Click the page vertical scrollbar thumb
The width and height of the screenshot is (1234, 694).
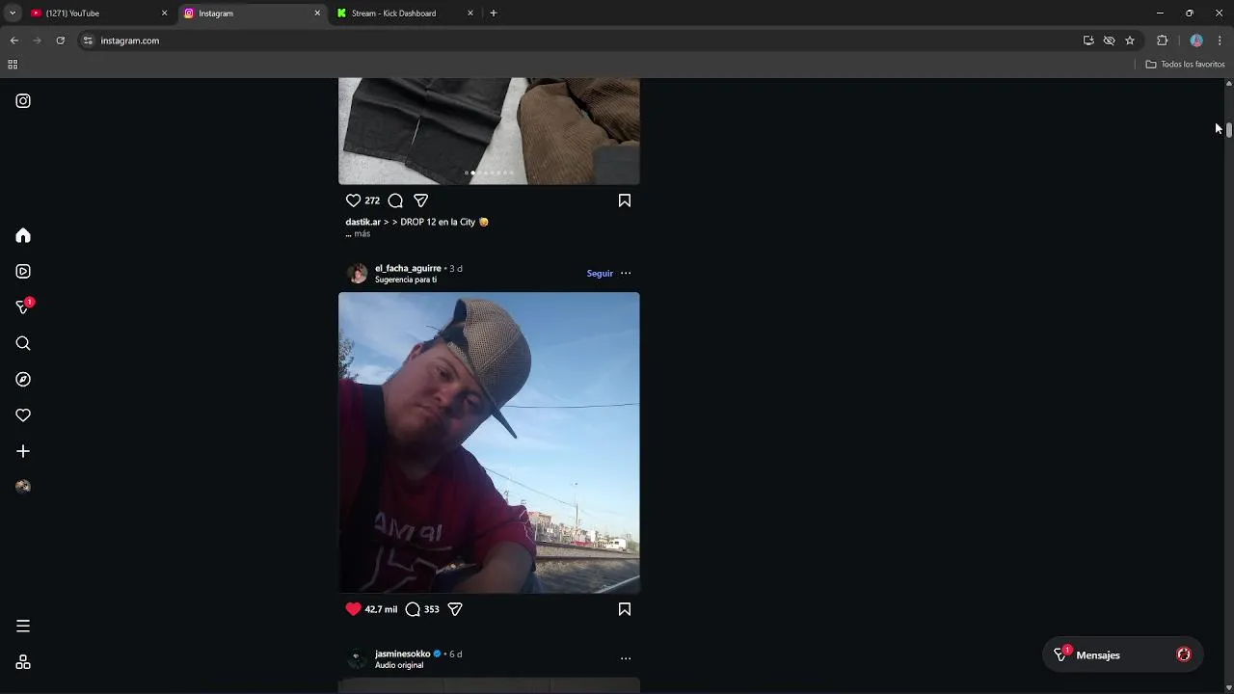(1229, 129)
